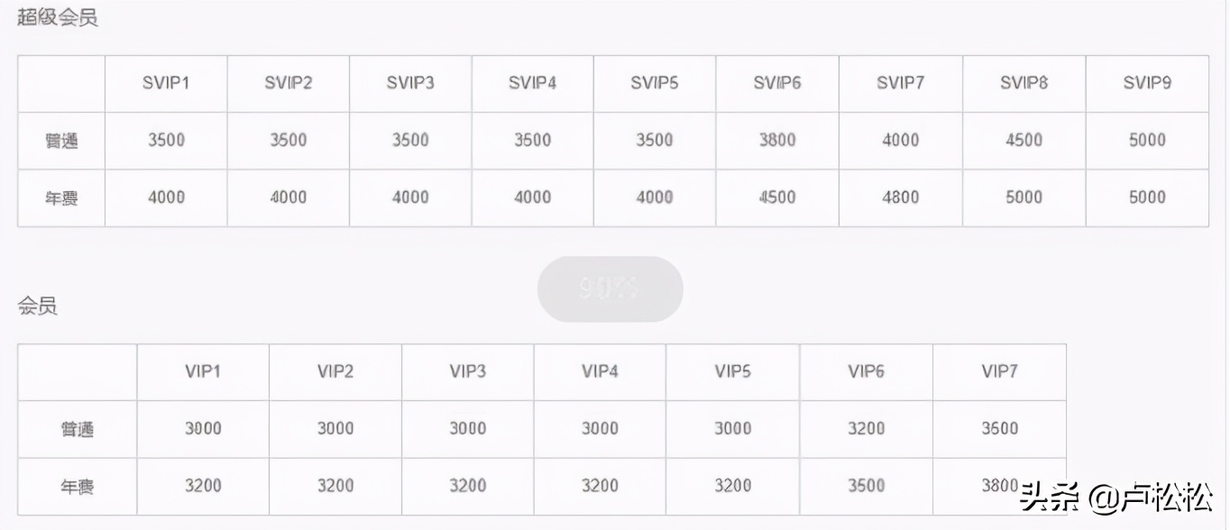Select the 年费 row label in VIP table

point(78,487)
